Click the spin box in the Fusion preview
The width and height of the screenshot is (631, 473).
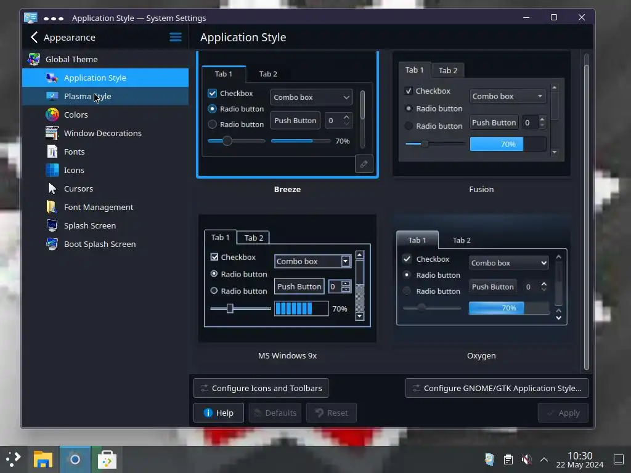click(x=534, y=123)
